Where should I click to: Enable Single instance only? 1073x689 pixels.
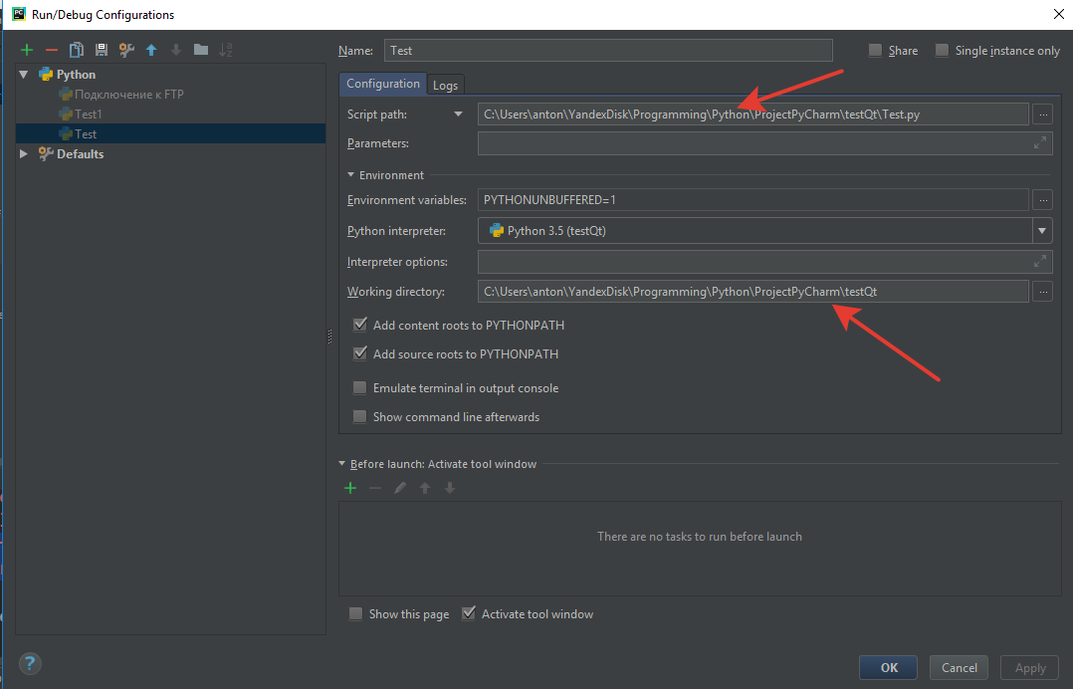click(943, 50)
